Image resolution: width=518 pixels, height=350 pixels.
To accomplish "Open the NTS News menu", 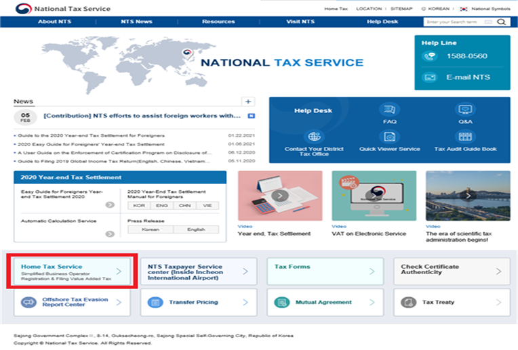I will coord(136,22).
